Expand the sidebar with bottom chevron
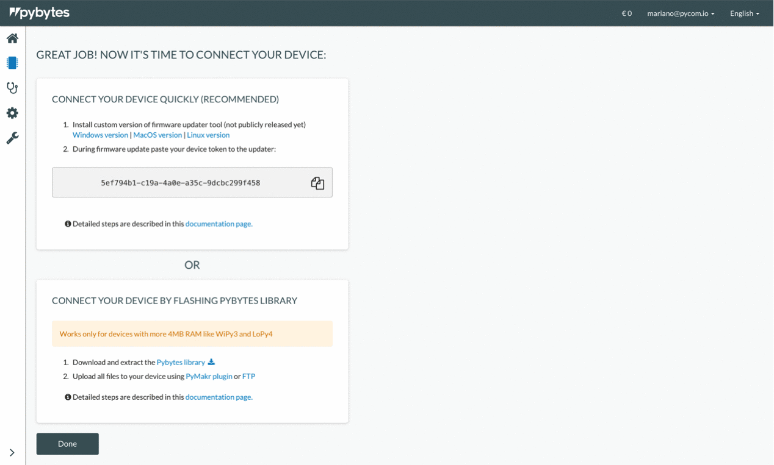 coord(12,453)
